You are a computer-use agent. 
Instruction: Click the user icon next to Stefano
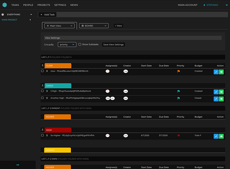pos(204,5)
